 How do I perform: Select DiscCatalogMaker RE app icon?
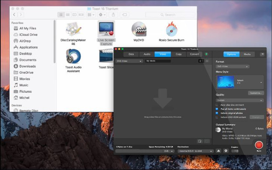[x=73, y=29]
